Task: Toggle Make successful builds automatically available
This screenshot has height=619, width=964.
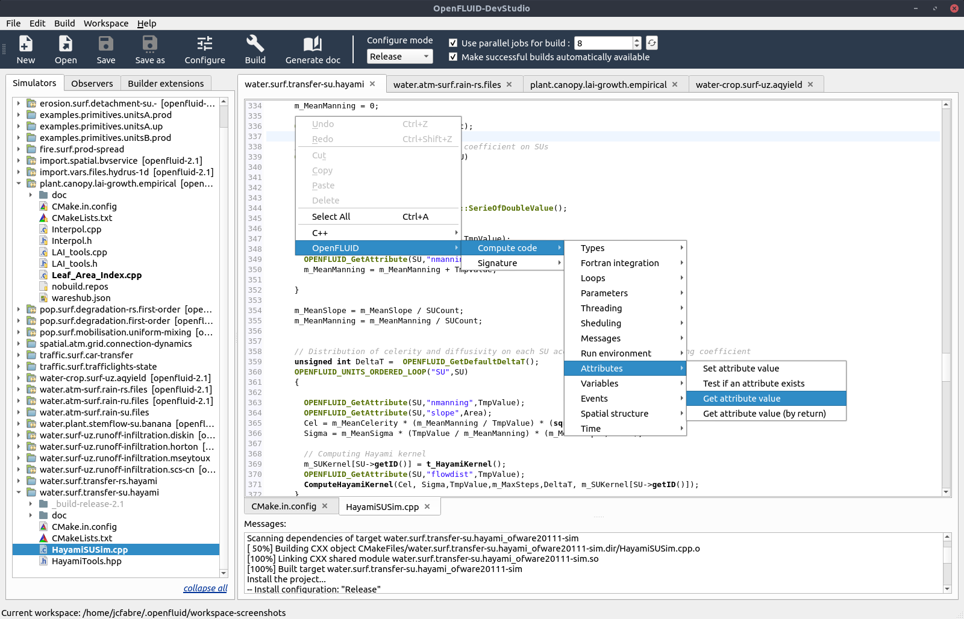Action: pos(453,57)
